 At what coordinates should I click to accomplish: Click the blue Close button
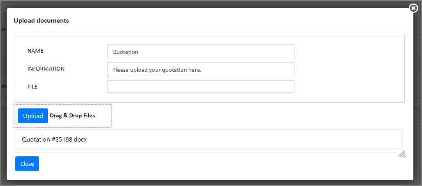(x=27, y=164)
